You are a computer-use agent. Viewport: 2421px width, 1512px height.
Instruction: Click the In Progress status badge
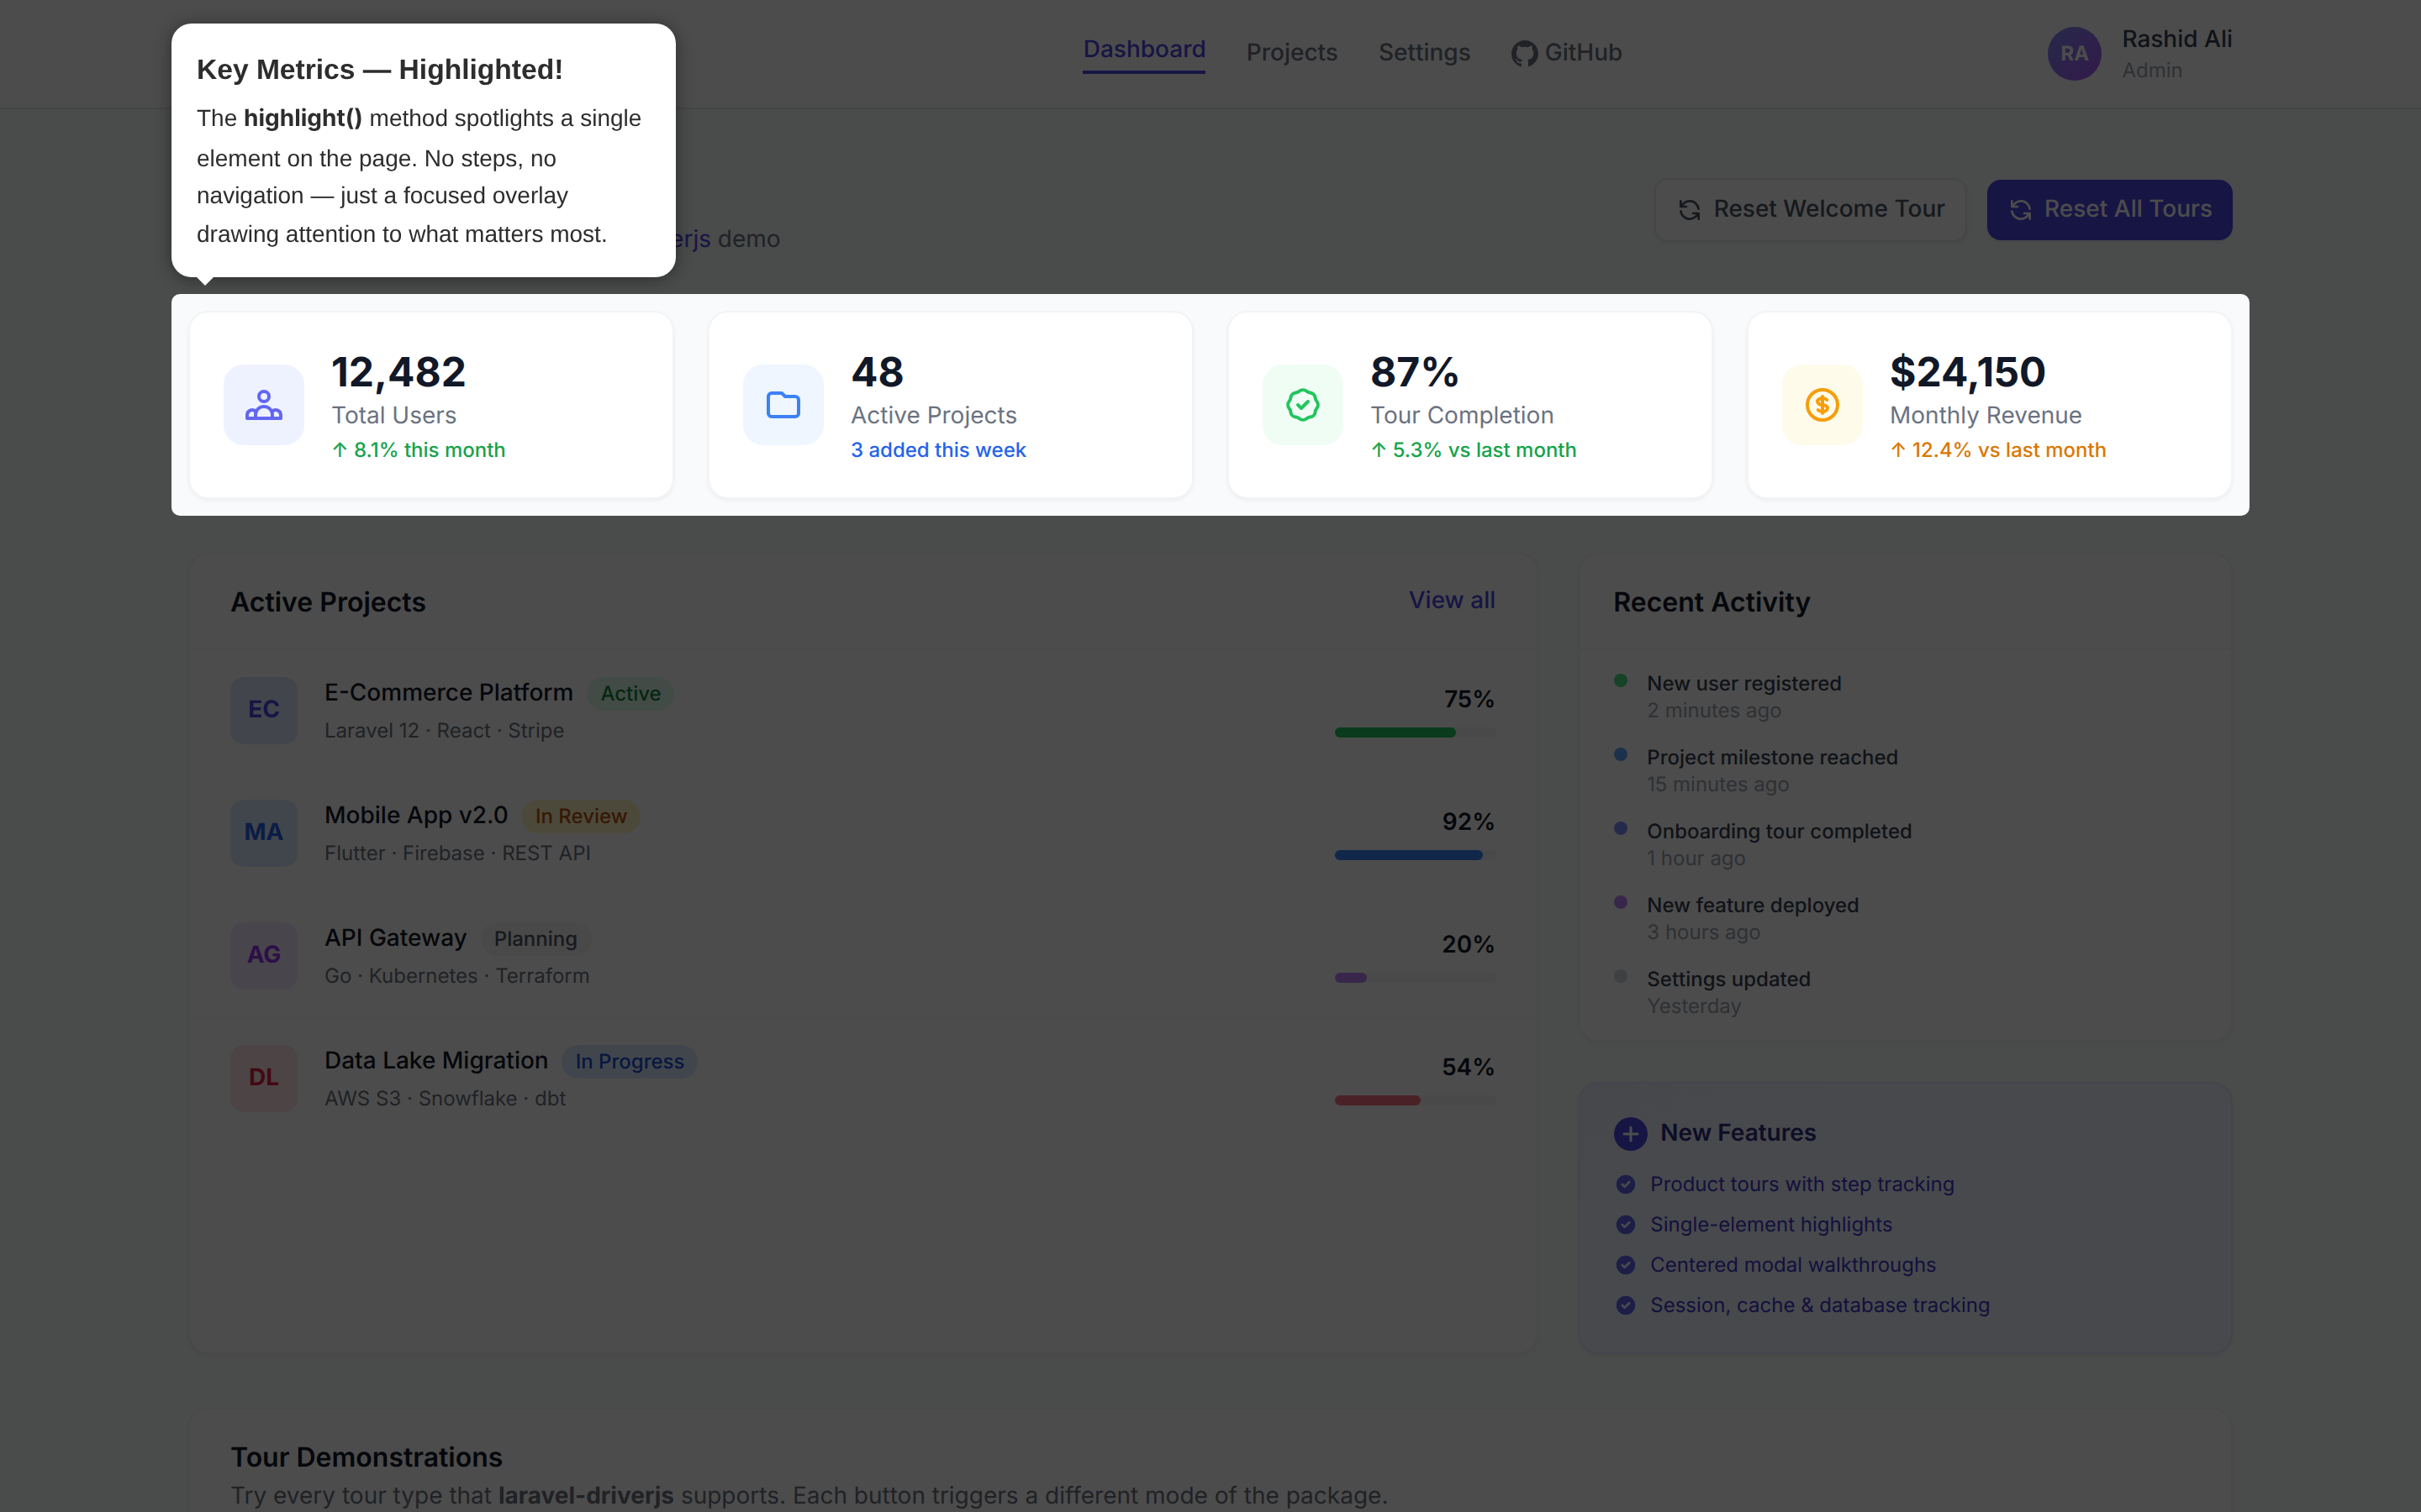[630, 1062]
